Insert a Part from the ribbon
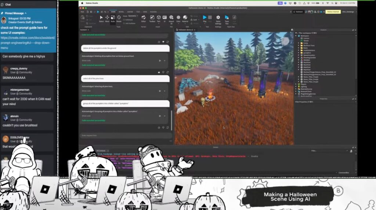The width and height of the screenshot is (376, 210). (159, 19)
